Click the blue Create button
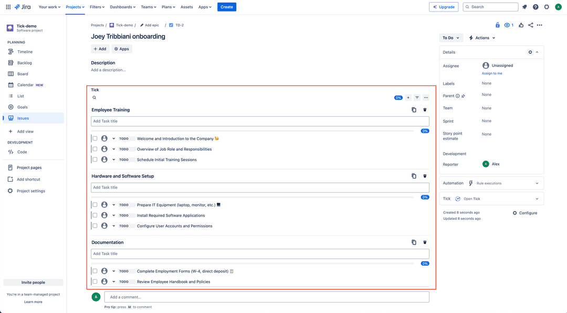This screenshot has width=567, height=313. pyautogui.click(x=227, y=7)
